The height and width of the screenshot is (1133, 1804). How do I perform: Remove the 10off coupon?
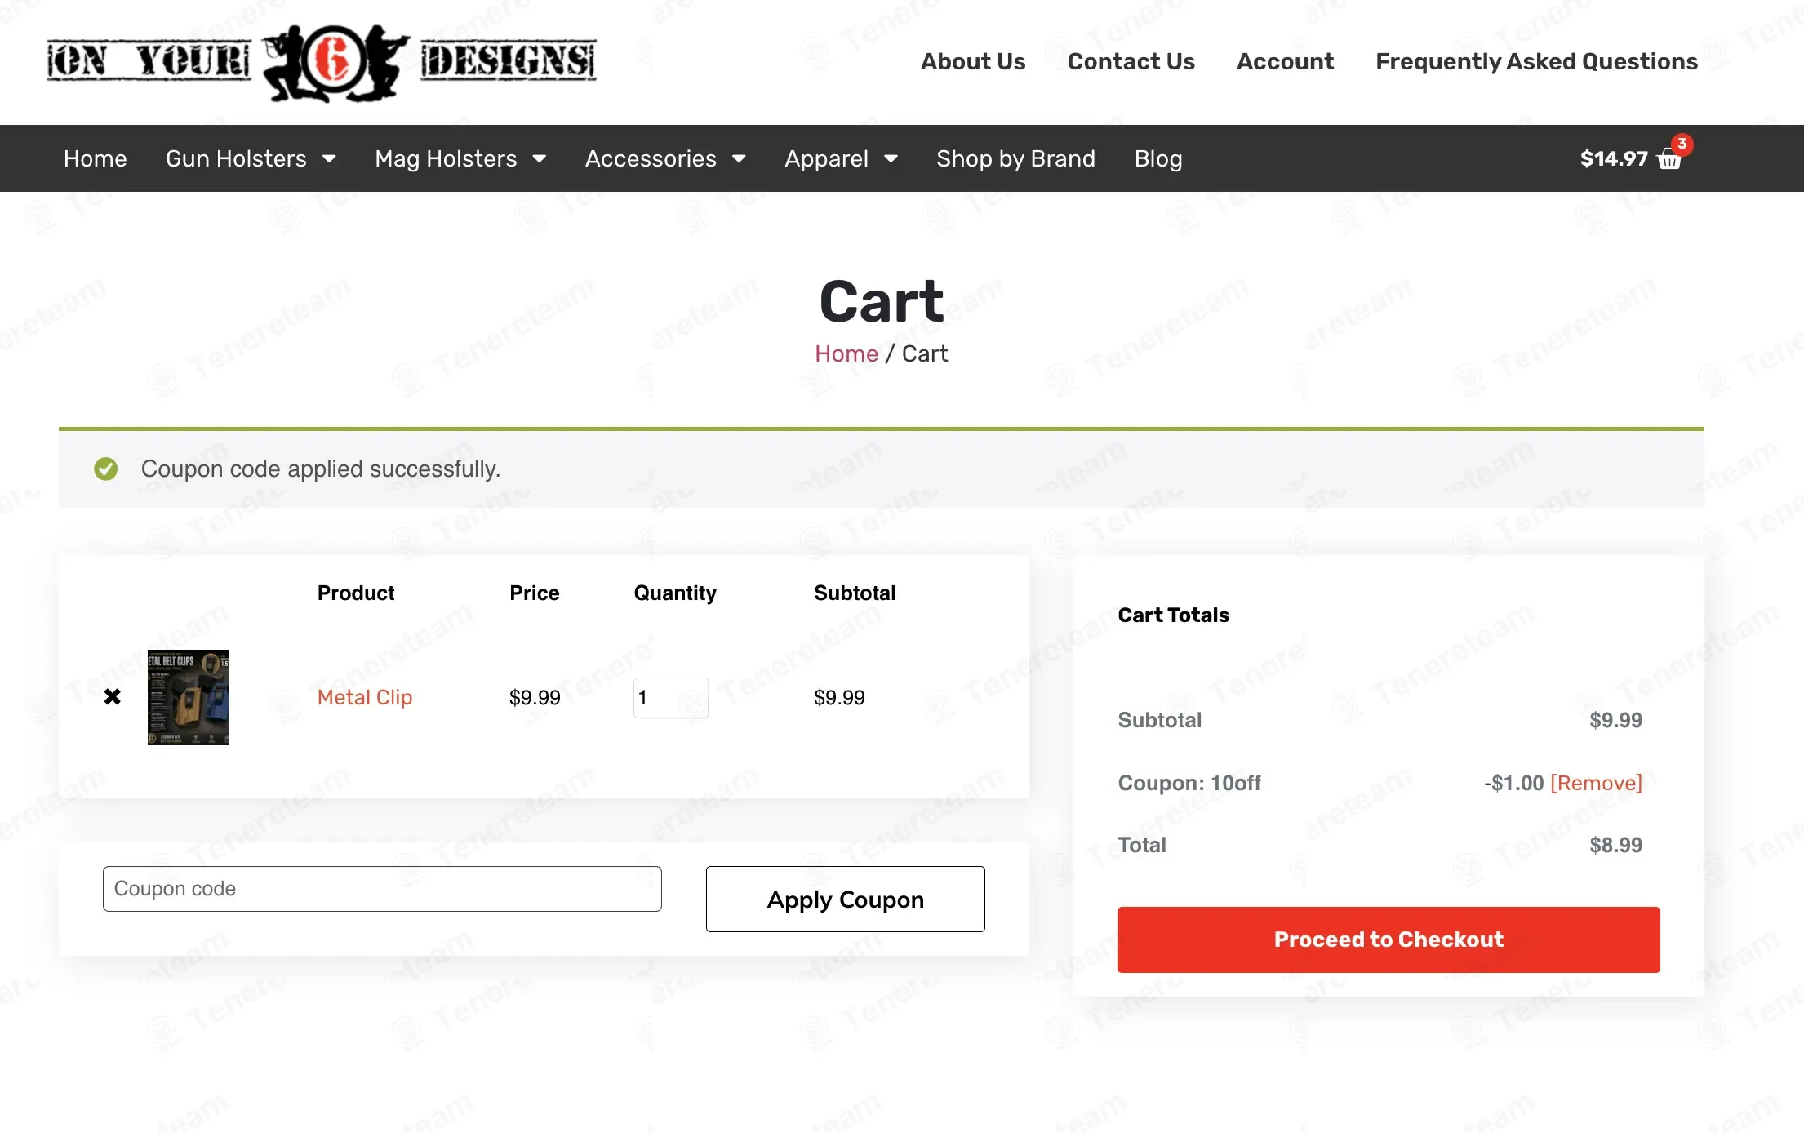pos(1596,783)
